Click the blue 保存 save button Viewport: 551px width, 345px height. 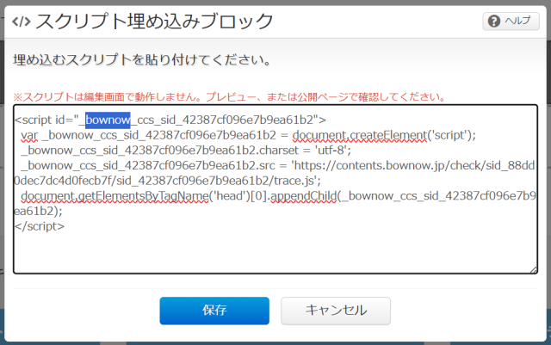pos(214,311)
